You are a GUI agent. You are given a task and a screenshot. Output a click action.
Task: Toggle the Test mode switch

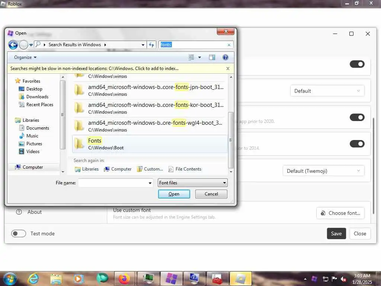[x=19, y=233]
